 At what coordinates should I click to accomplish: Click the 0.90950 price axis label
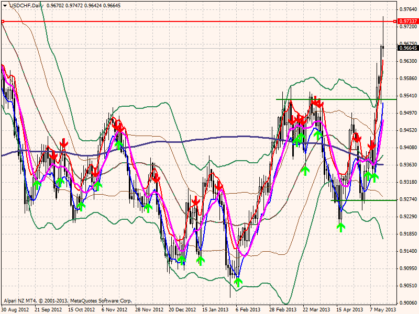pyautogui.click(x=408, y=268)
